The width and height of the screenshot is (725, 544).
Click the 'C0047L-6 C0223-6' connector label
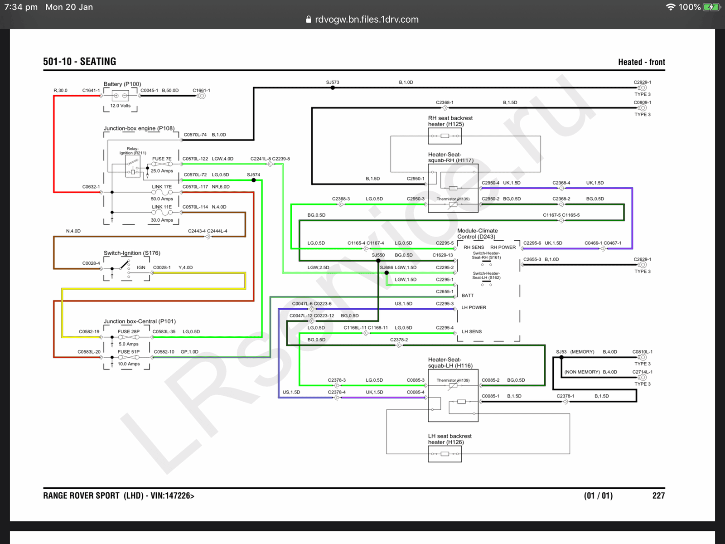(312, 304)
